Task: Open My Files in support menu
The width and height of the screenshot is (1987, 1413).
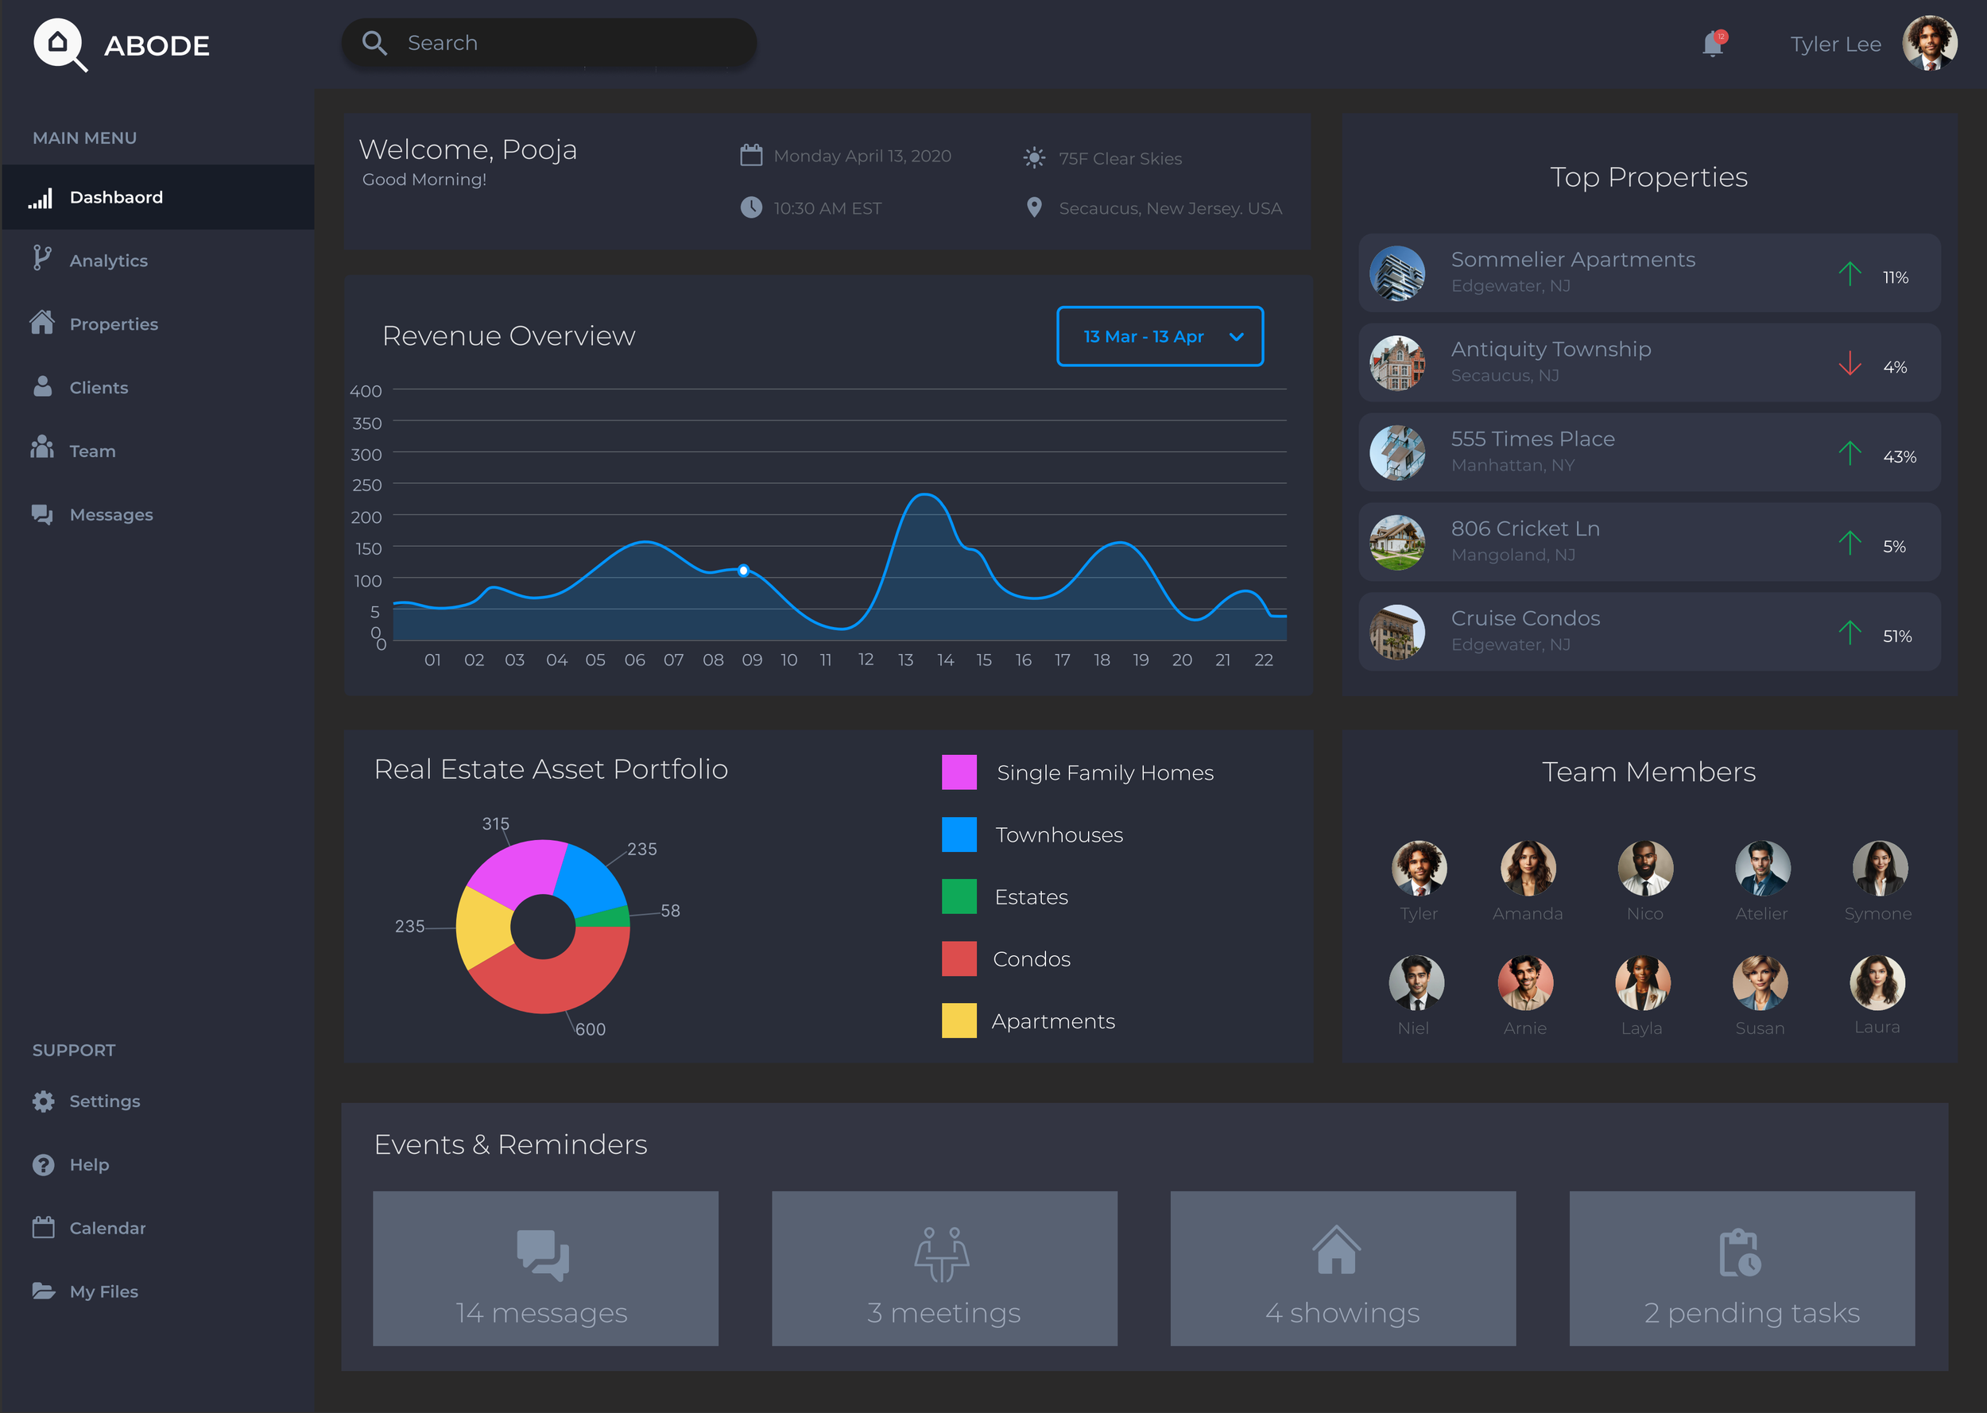Action: 103,1291
